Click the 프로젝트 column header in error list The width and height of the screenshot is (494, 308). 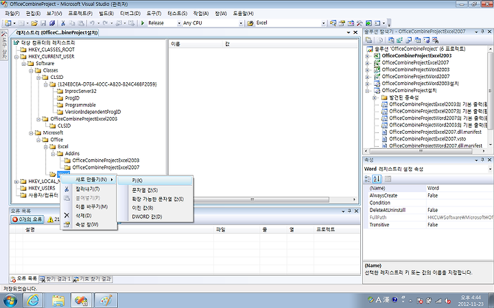[x=336, y=230]
